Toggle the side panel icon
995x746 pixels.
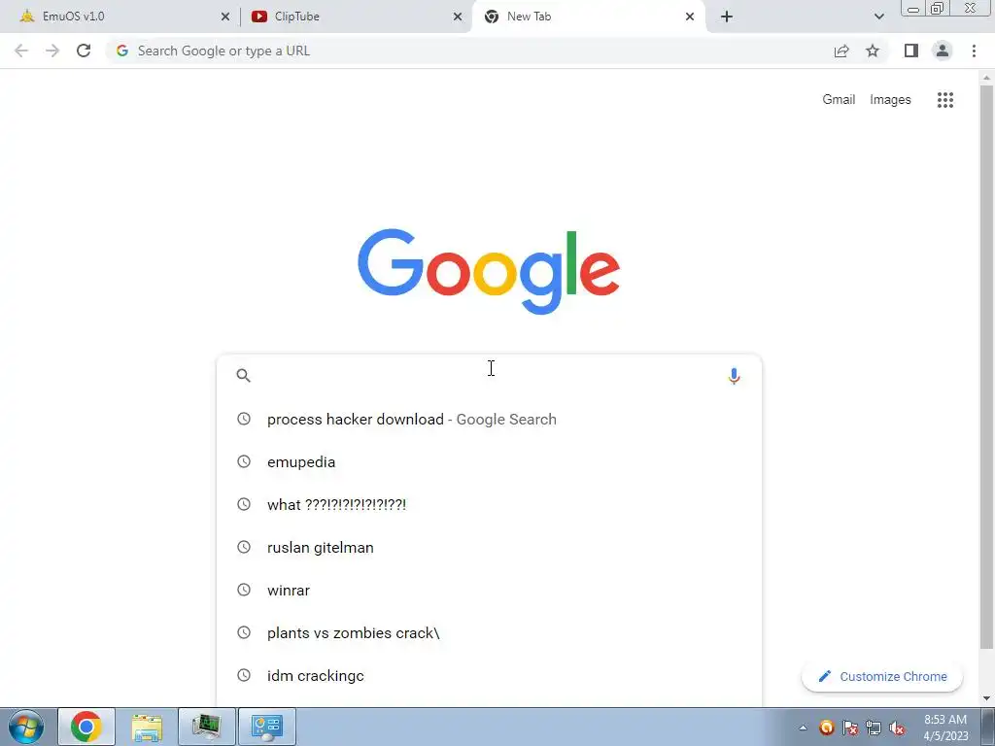911,51
